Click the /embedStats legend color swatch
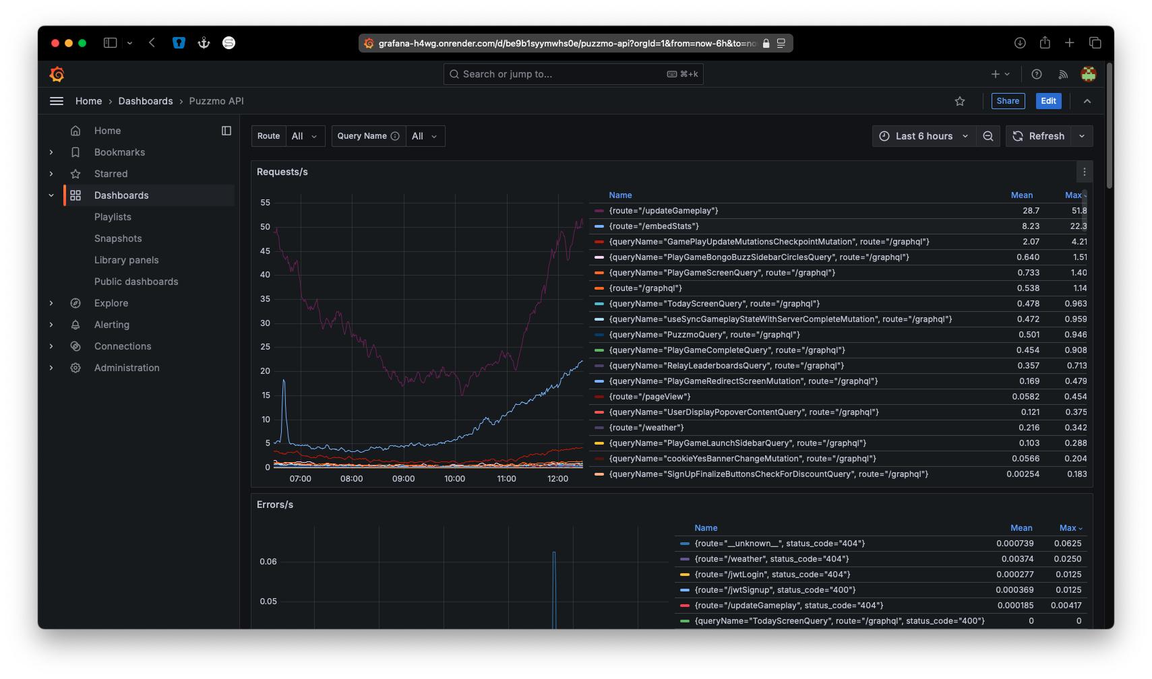The image size is (1152, 679). click(x=599, y=226)
